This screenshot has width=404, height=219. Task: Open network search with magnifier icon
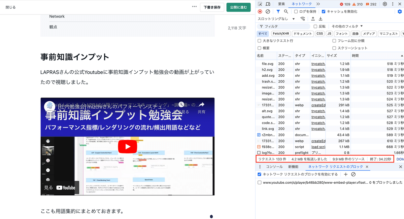(286, 11)
